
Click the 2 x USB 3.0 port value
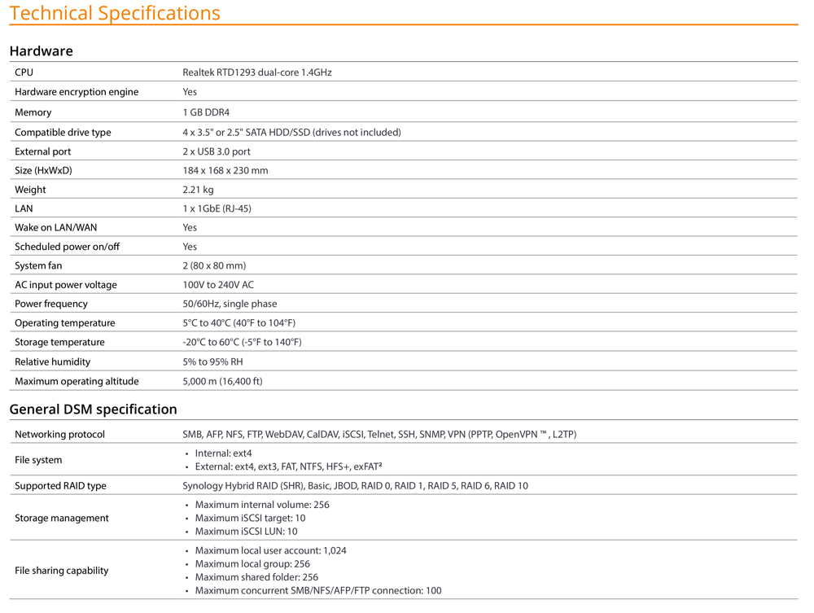217,151
